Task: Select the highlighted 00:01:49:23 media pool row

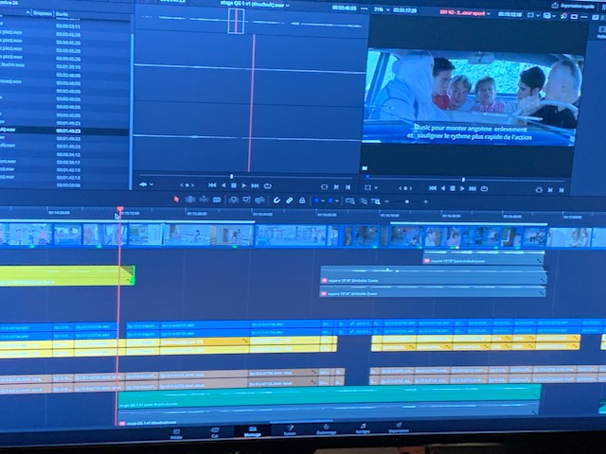Action: tap(63, 131)
